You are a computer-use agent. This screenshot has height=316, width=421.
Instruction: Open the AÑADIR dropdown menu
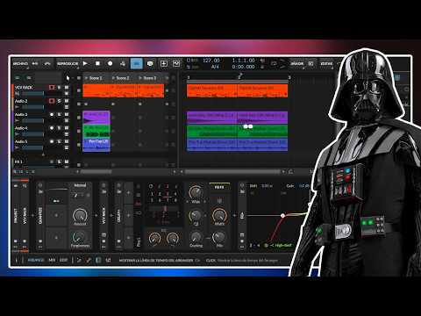[x=296, y=63]
